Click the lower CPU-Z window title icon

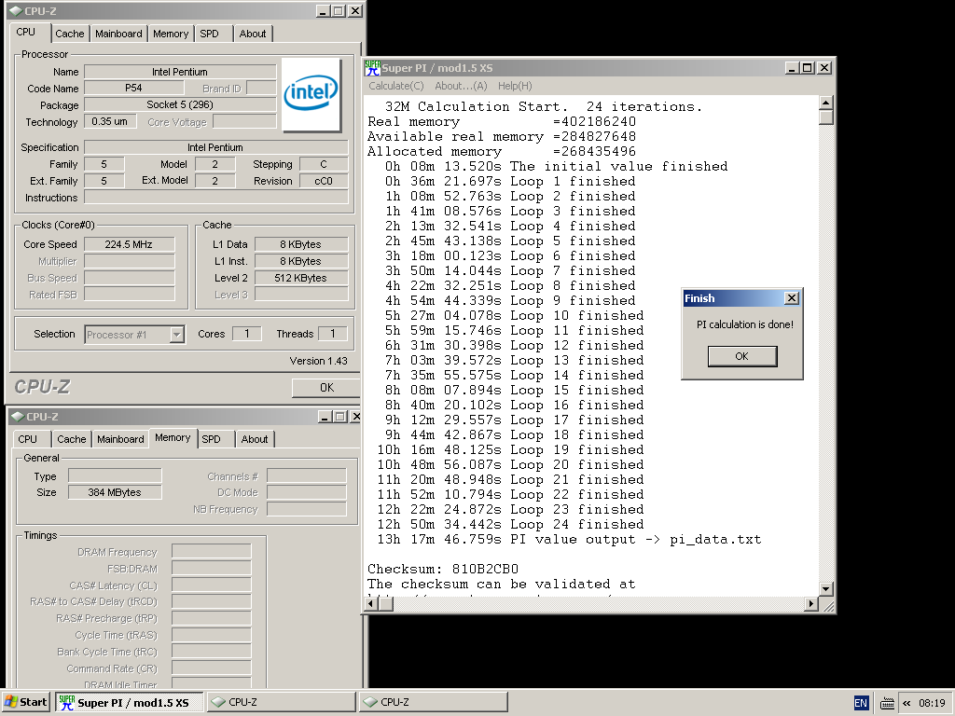pyautogui.click(x=18, y=417)
